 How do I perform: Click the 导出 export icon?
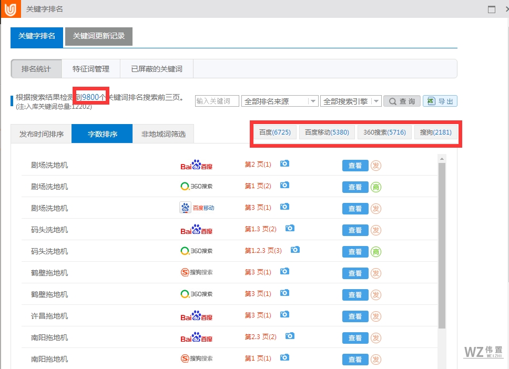(x=440, y=100)
